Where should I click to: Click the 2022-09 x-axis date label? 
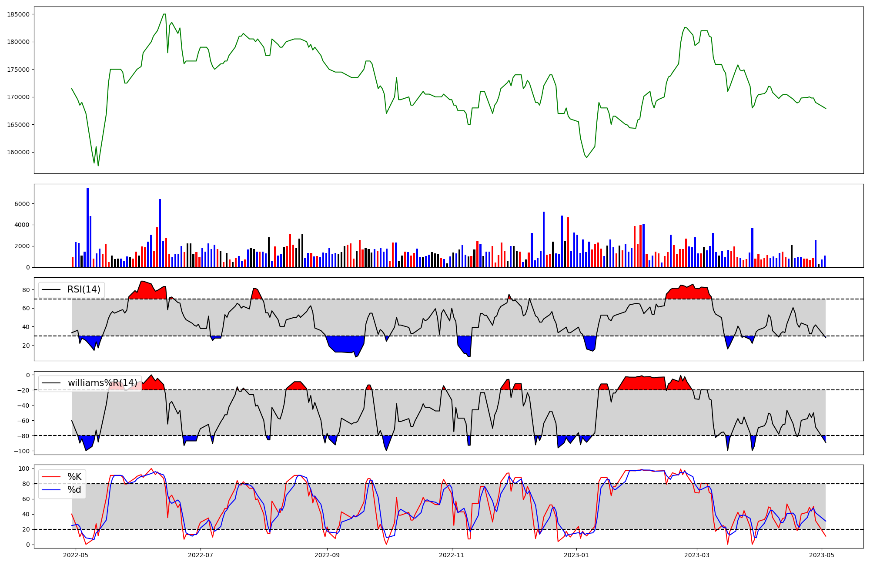(x=327, y=555)
